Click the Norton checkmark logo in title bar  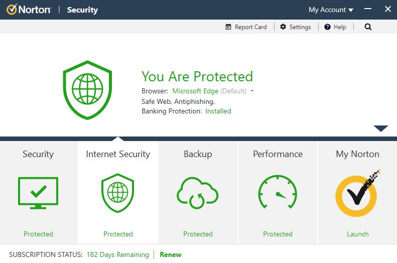pyautogui.click(x=12, y=10)
